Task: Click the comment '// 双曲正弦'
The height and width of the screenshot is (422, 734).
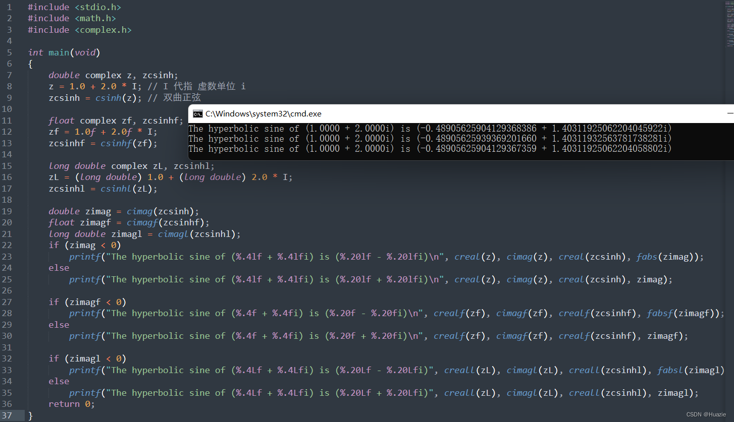Action: click(174, 98)
